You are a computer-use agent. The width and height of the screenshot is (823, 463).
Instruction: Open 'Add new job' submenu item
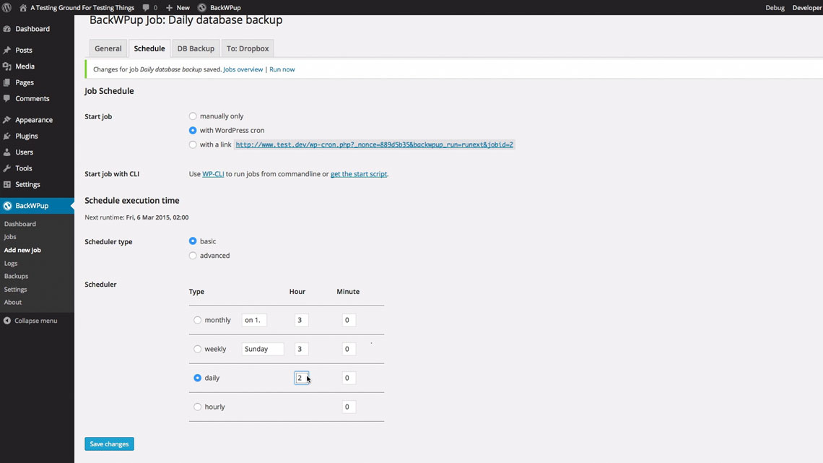click(22, 251)
